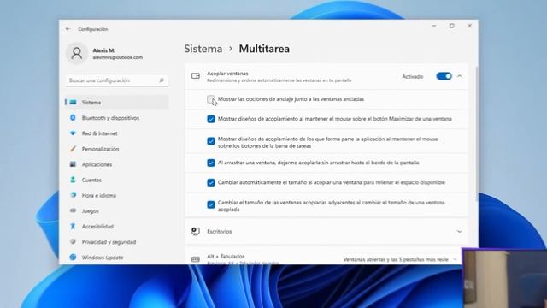
Task: Click the Windows Update icon
Action: click(73, 257)
